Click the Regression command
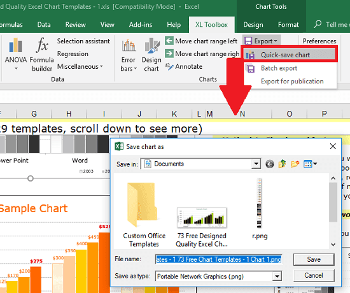350x293 pixels. tap(73, 54)
